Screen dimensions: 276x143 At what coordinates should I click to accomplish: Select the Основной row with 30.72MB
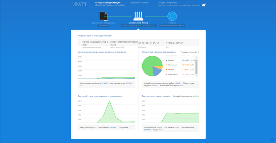(180, 65)
